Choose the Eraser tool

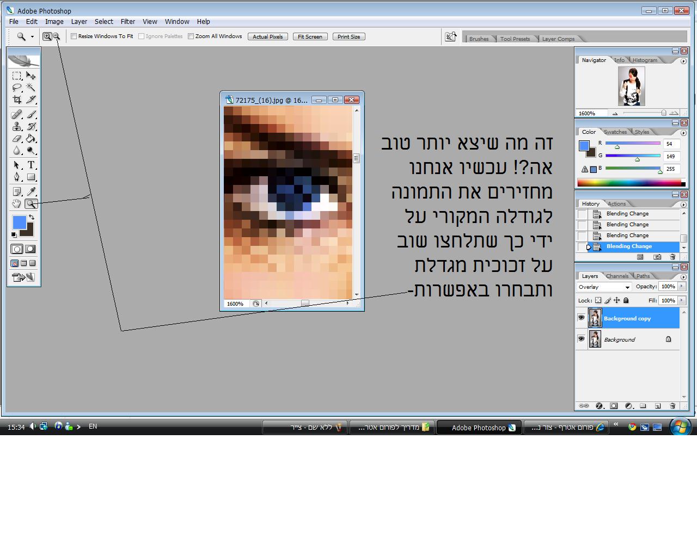coord(17,139)
